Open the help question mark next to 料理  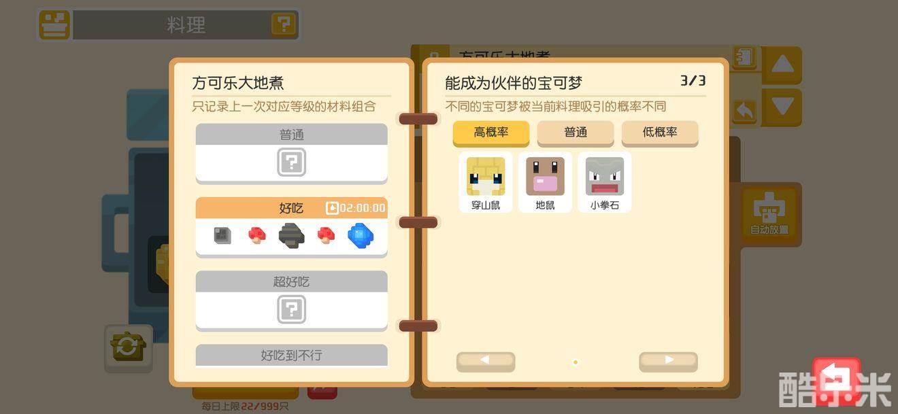[284, 25]
